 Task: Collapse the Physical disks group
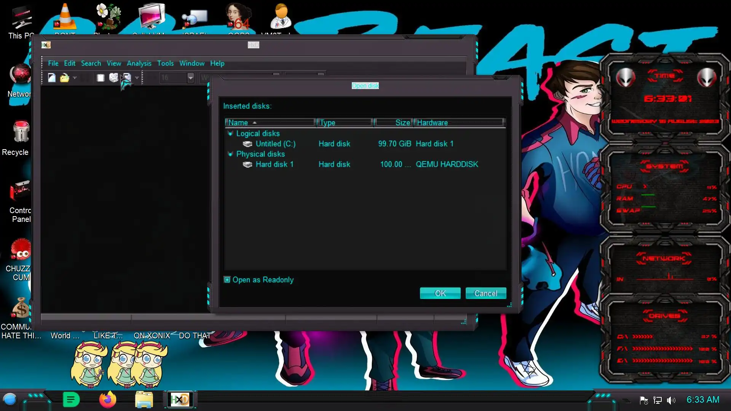point(230,154)
